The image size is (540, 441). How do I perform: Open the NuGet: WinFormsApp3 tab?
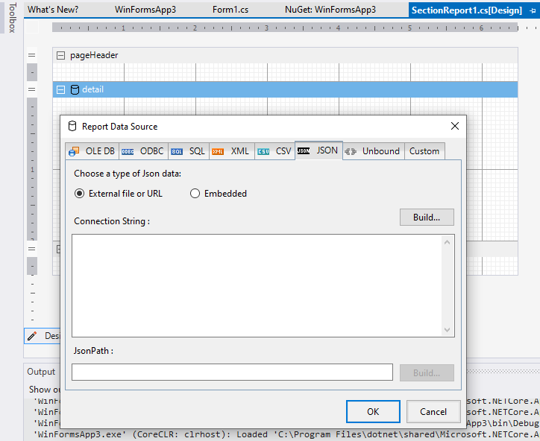(330, 10)
